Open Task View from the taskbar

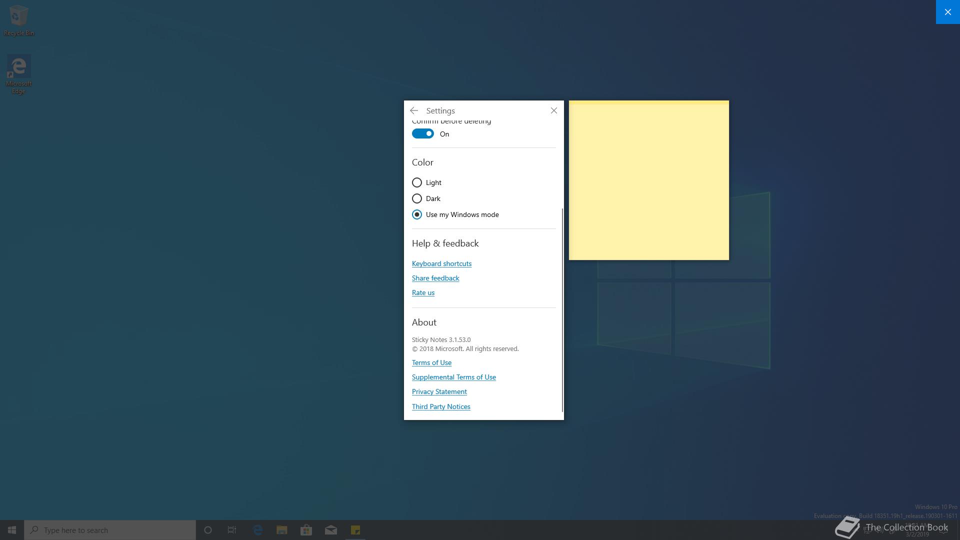pyautogui.click(x=232, y=530)
